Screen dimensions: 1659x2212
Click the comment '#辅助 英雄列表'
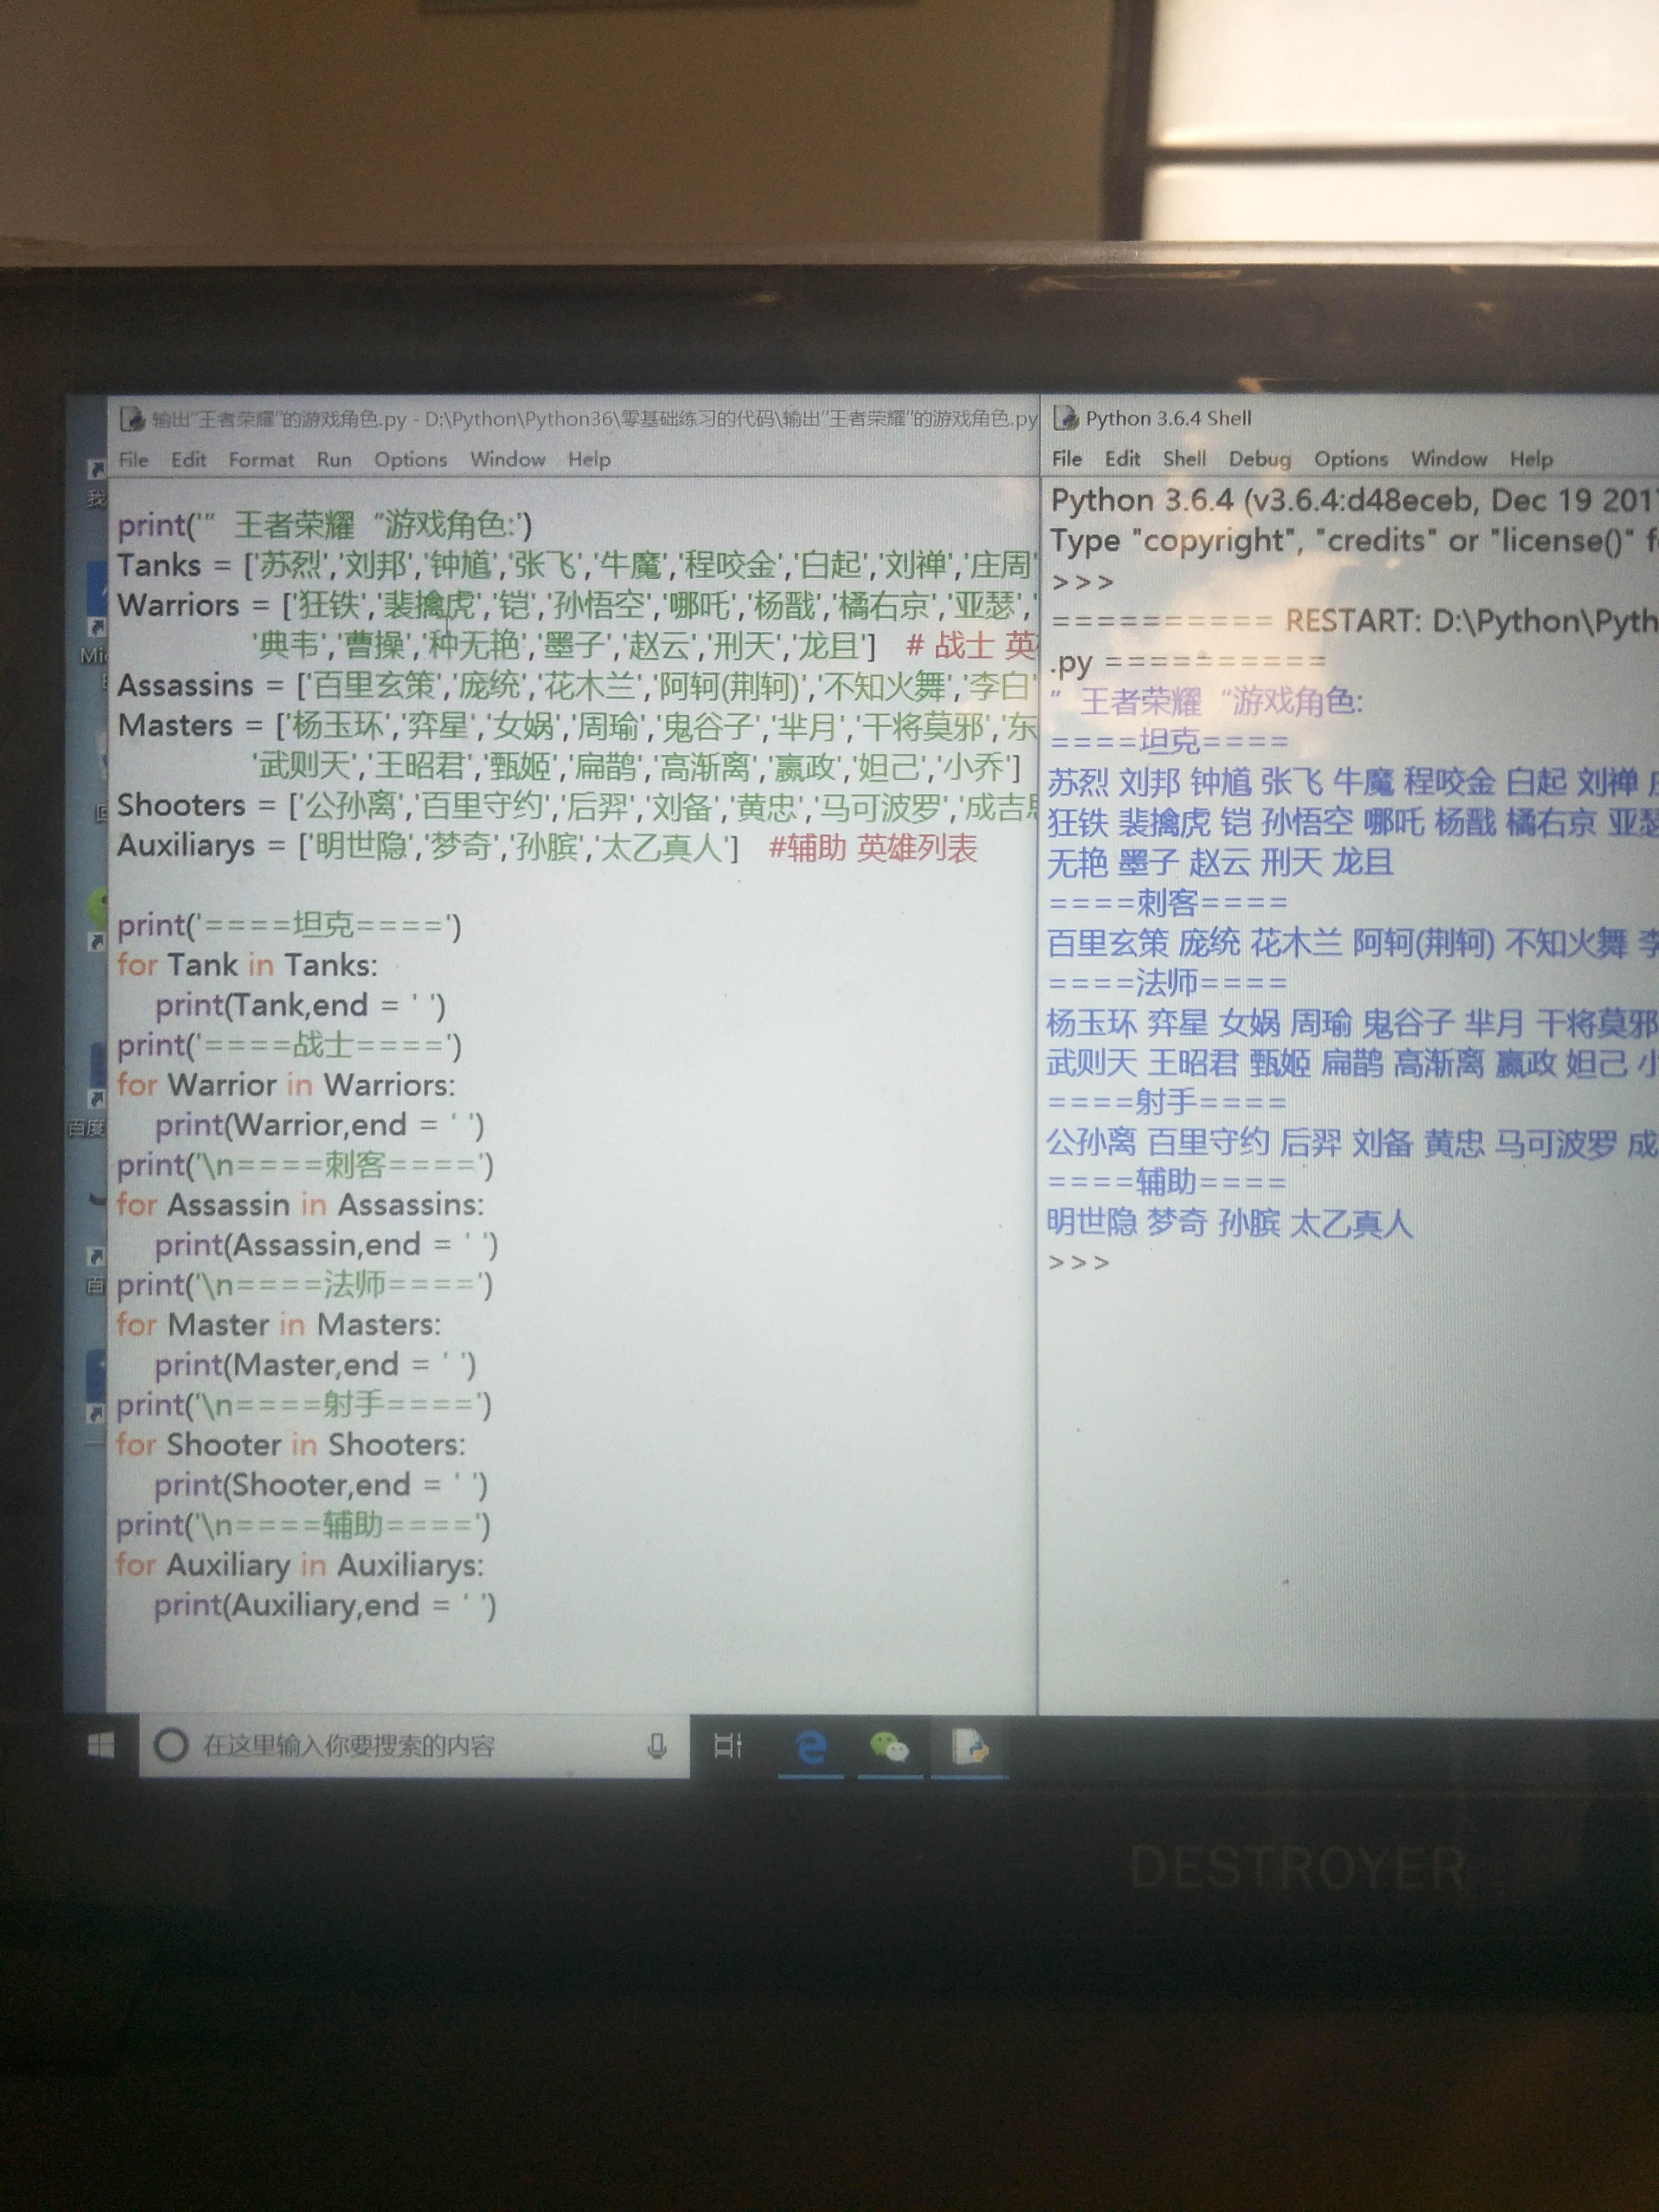click(x=873, y=848)
